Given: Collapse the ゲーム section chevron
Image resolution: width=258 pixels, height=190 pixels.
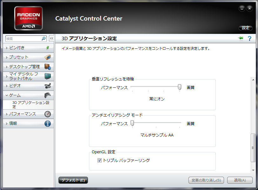Looking at the screenshot, I should (7, 95).
